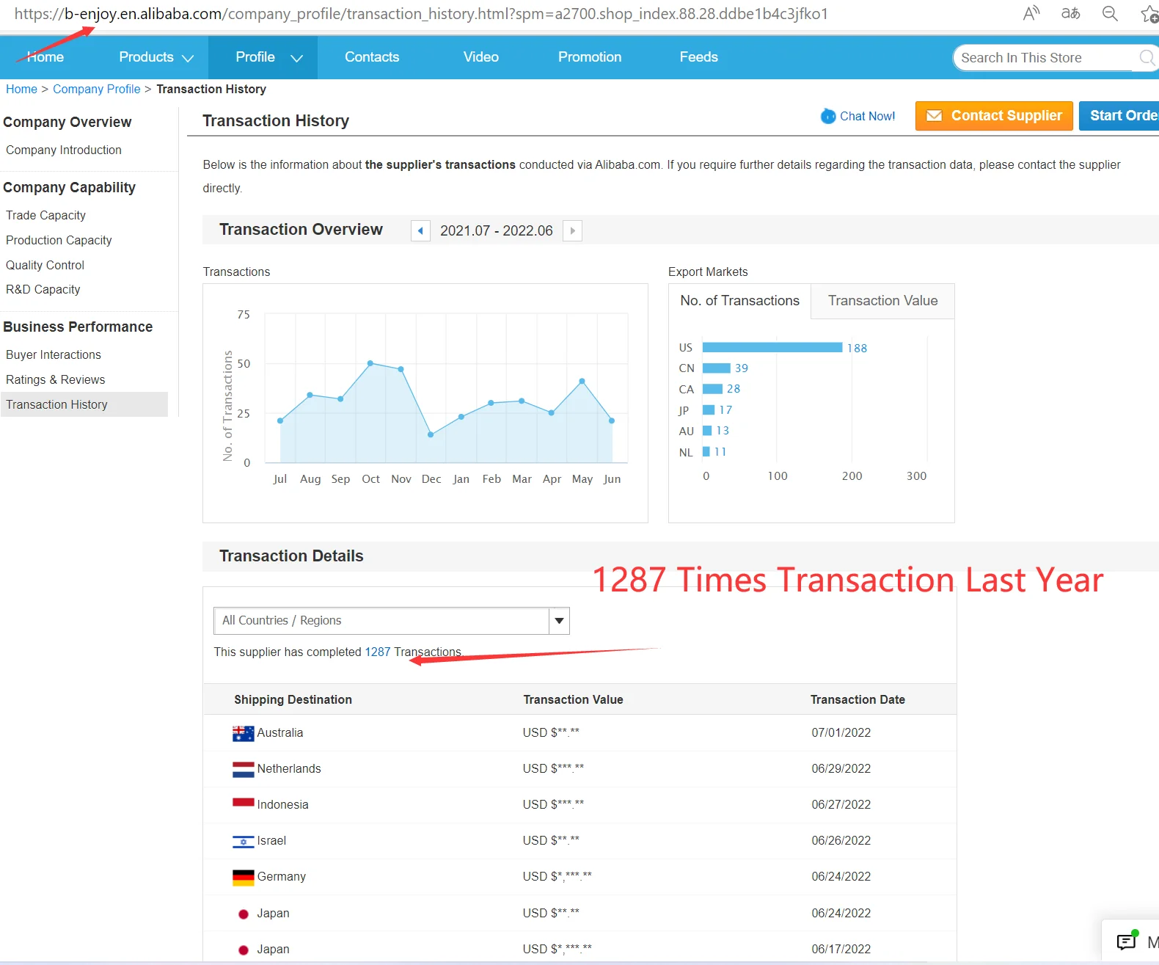The height and width of the screenshot is (965, 1159).
Task: Click the Contact Supplier button
Action: point(994,116)
